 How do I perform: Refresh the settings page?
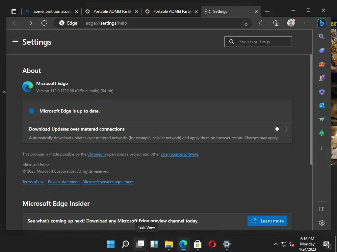pos(44,23)
